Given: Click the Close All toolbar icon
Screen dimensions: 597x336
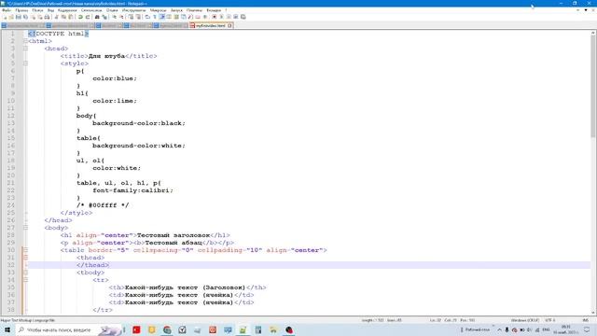Looking at the screenshot, I should [x=40, y=17].
